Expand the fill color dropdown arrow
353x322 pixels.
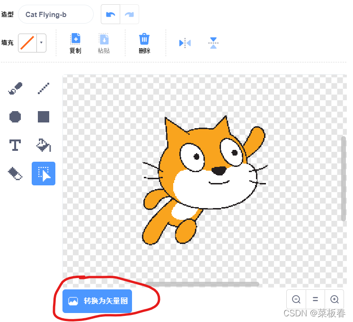(x=42, y=43)
